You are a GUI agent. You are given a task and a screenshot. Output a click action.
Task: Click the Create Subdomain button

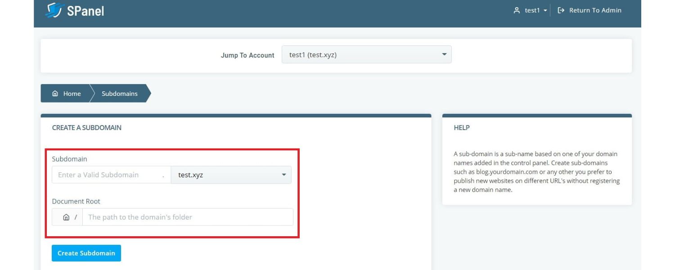[x=86, y=253]
